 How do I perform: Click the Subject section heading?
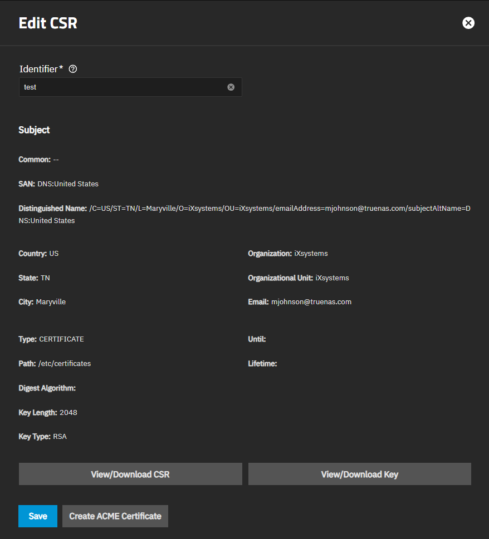tap(34, 130)
